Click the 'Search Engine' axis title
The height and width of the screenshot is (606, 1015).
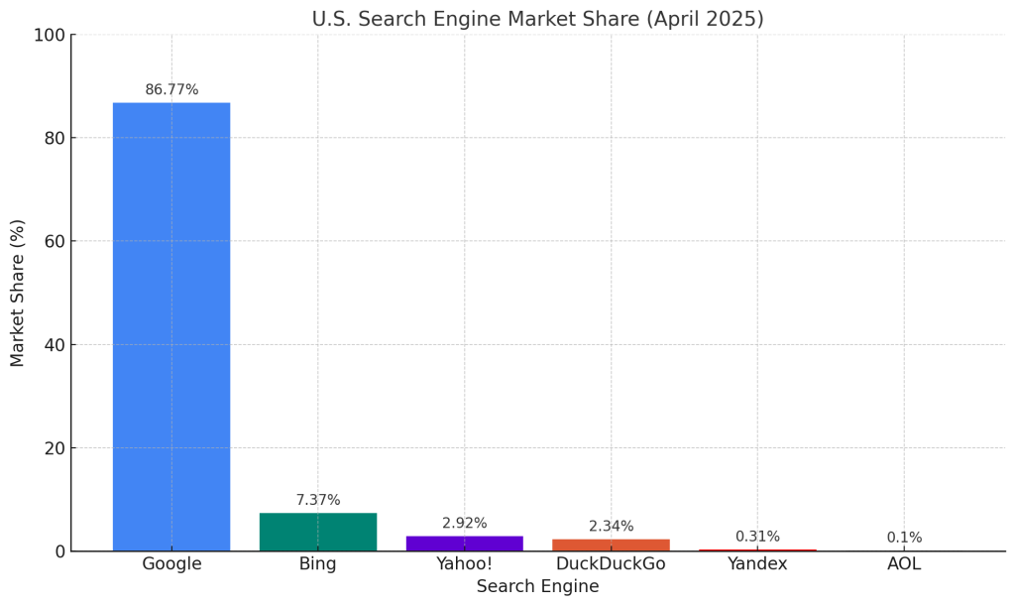(x=538, y=586)
